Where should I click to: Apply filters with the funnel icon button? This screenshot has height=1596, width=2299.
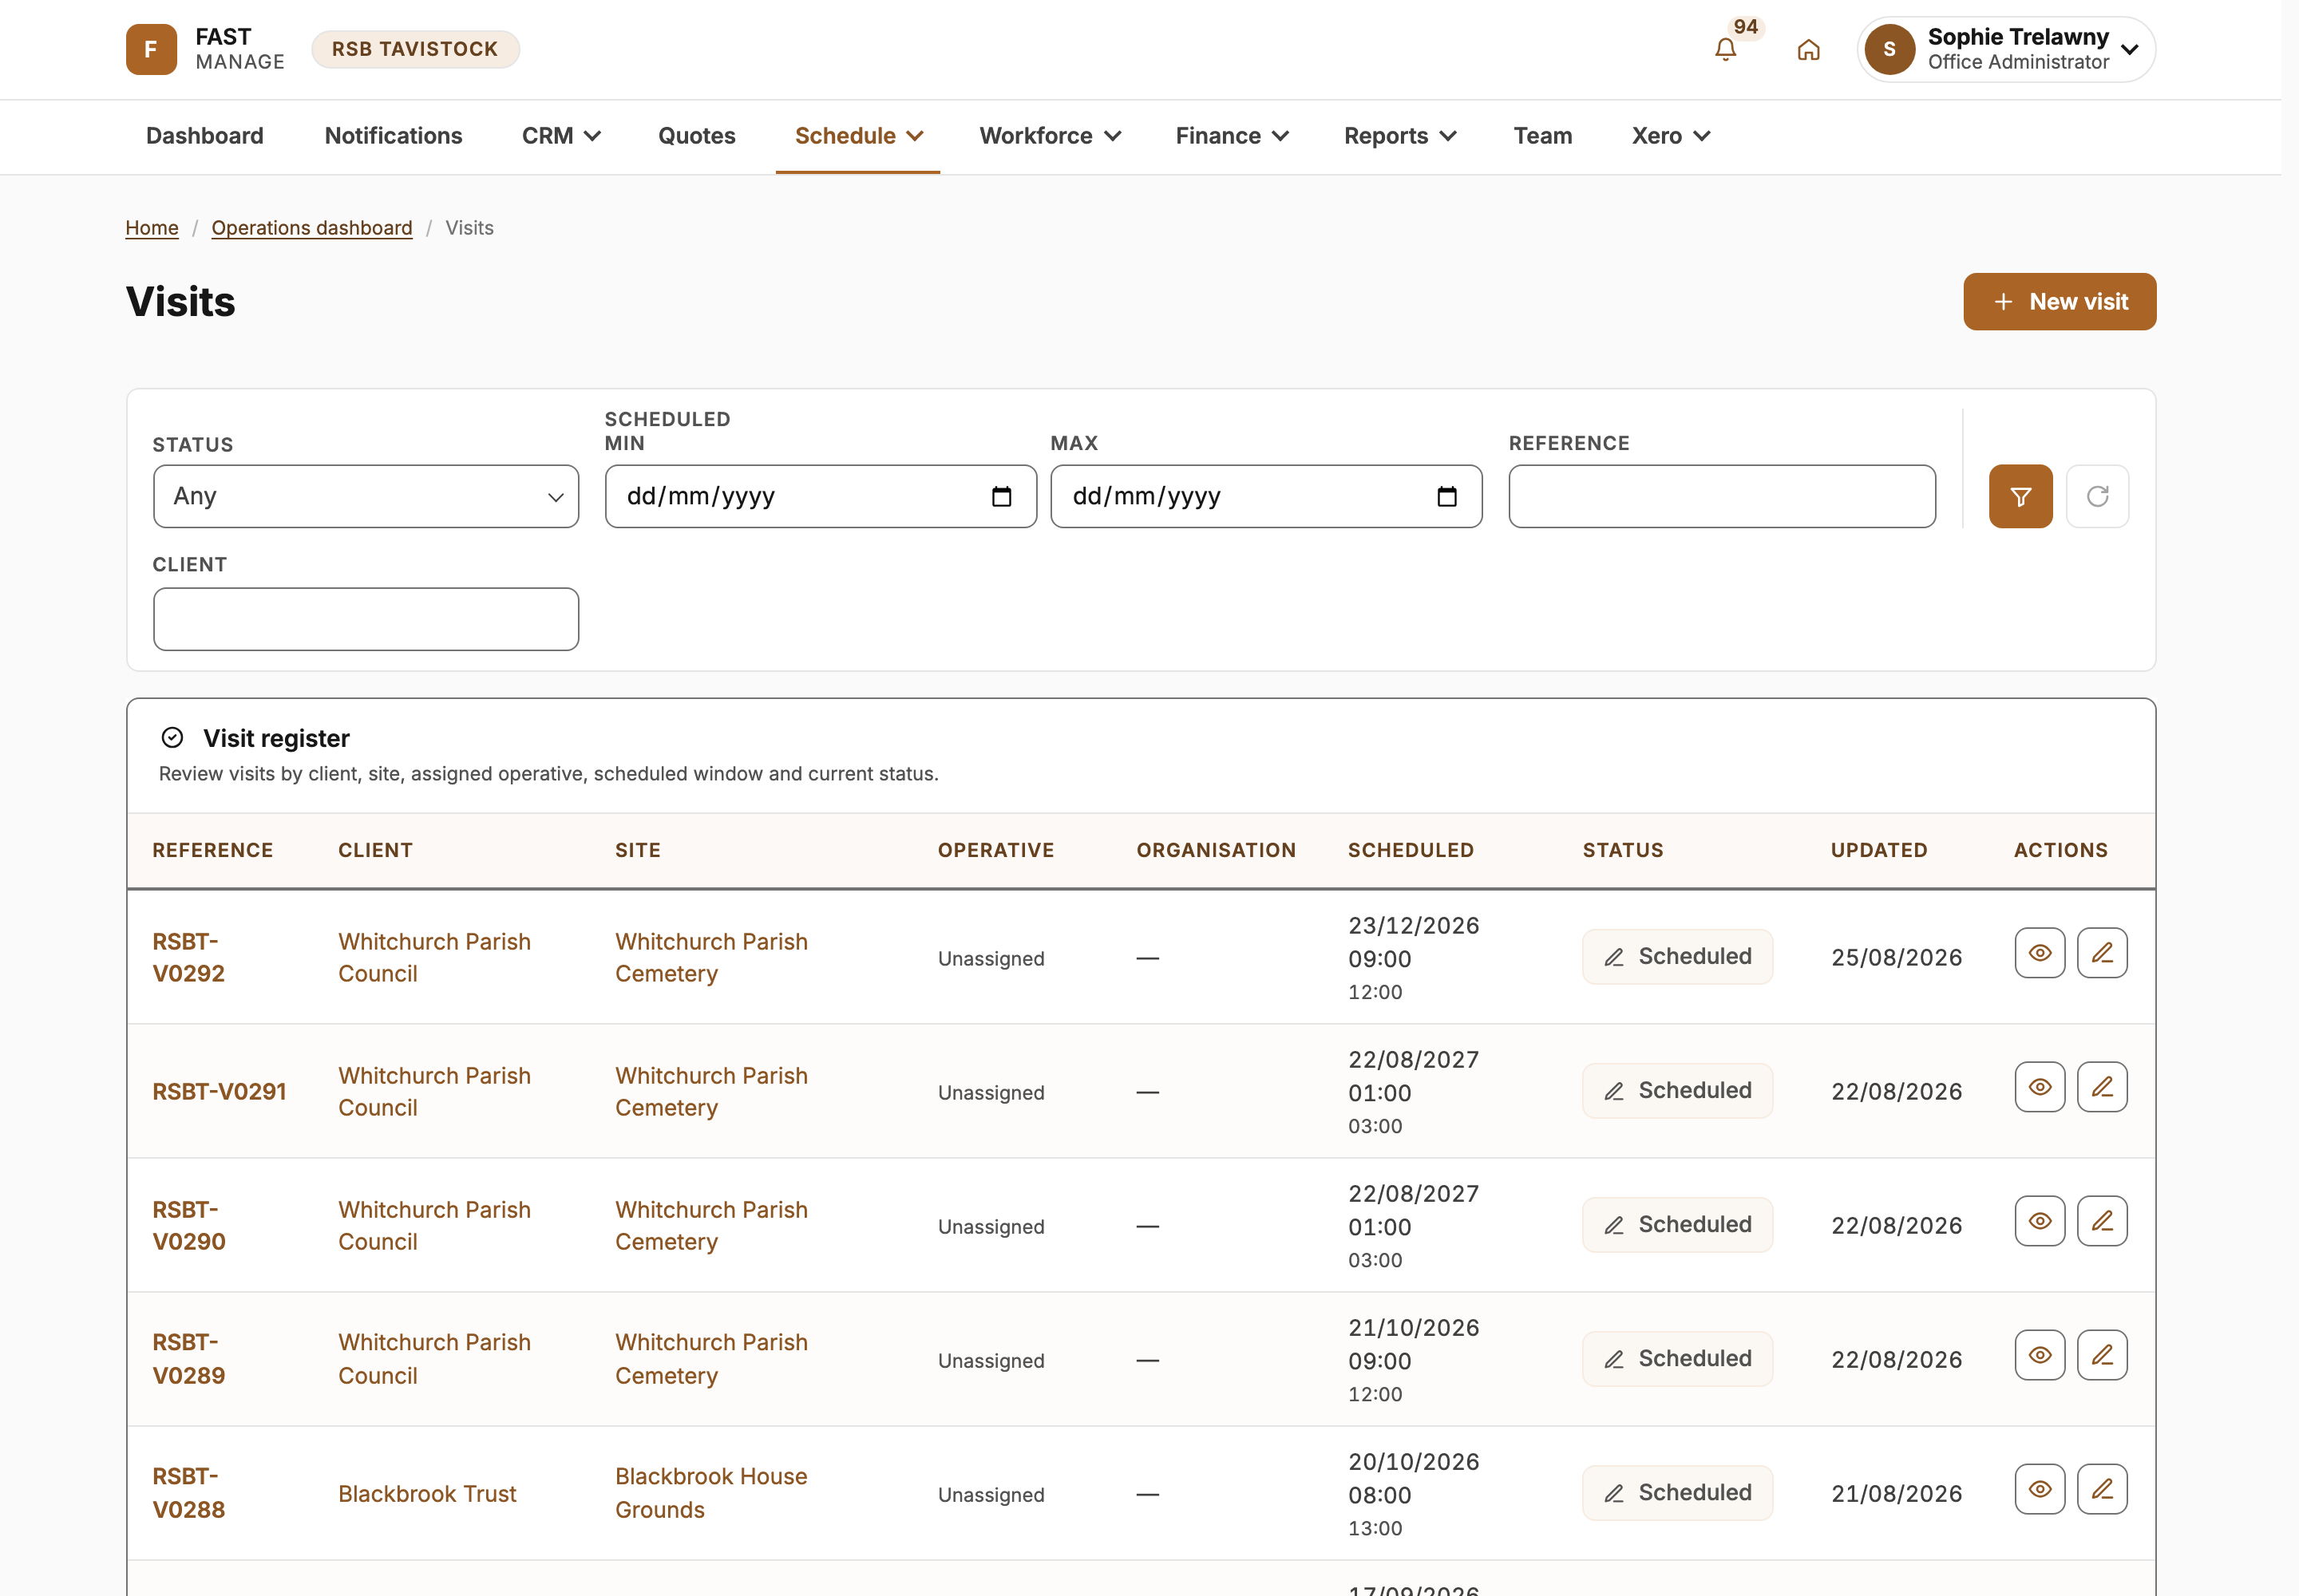point(2020,496)
